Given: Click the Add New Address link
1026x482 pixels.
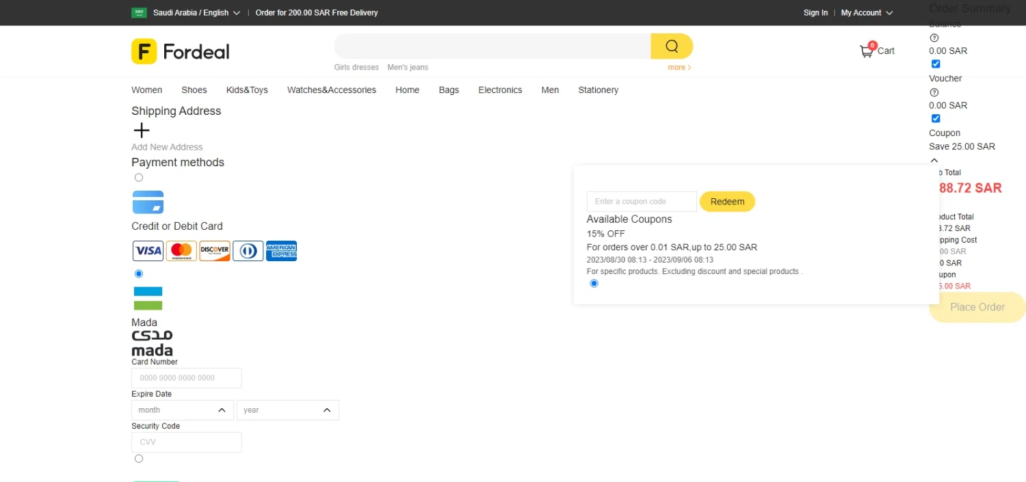Looking at the screenshot, I should [x=167, y=147].
